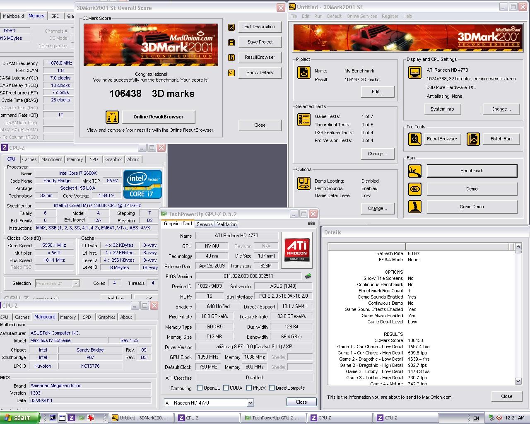Toggle the OpenCL checkbox in GPU-Z

tap(200, 388)
